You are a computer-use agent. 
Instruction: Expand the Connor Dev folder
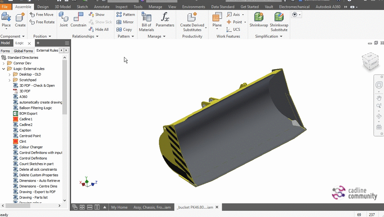tap(4, 63)
